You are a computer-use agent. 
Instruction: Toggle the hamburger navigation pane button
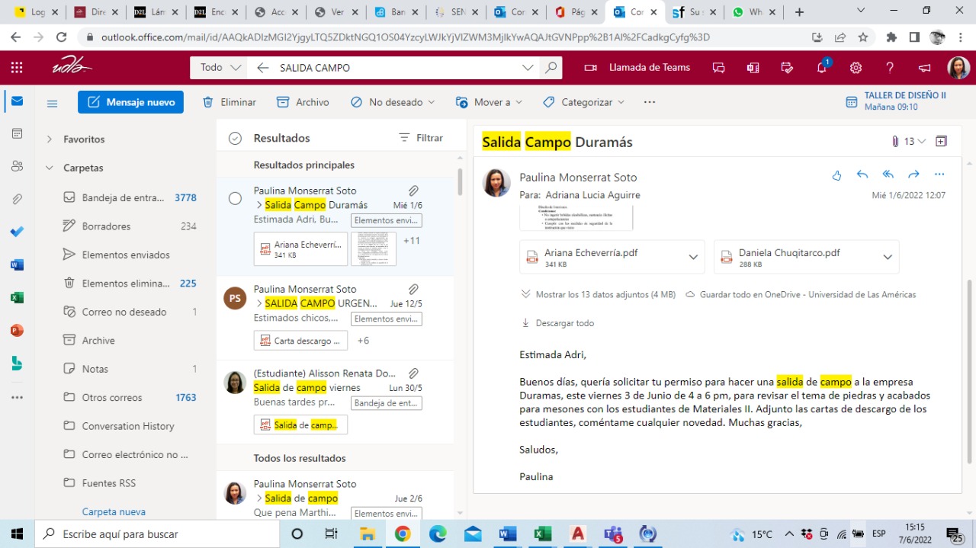(53, 103)
